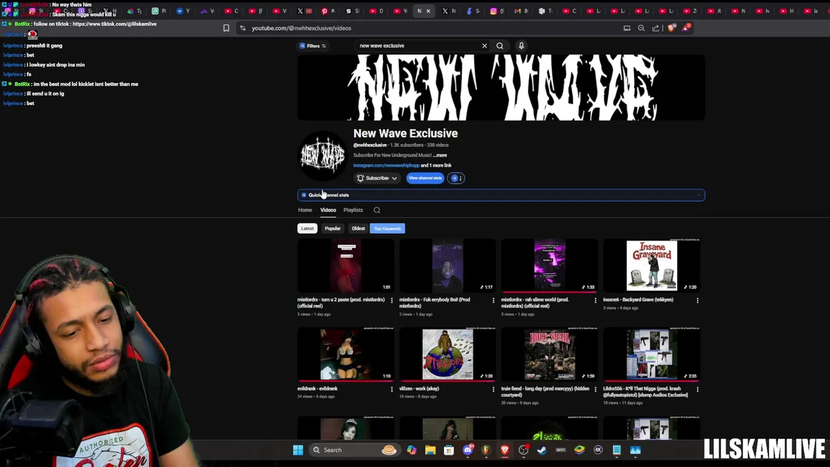Open Steam from the taskbar
Viewport: 830px width, 467px height.
(542, 450)
